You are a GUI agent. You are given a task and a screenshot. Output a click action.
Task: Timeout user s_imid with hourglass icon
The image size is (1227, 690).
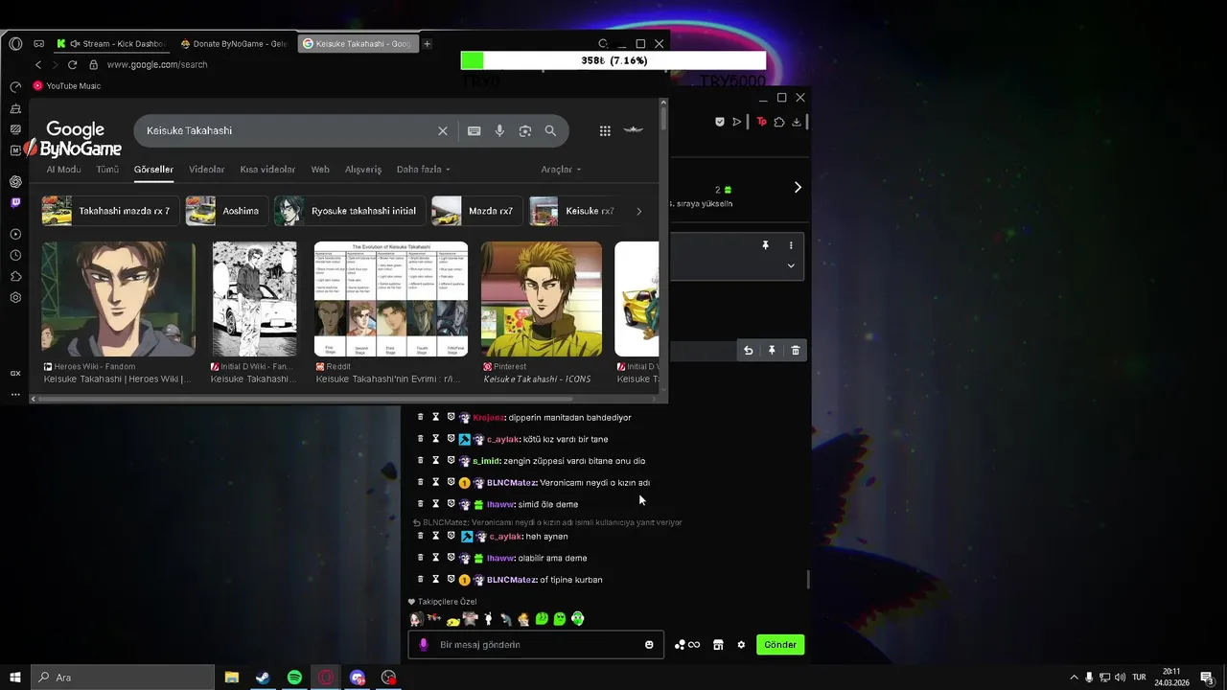coord(435,461)
